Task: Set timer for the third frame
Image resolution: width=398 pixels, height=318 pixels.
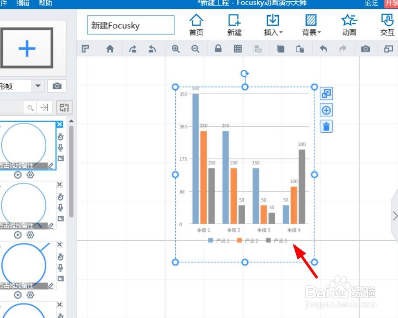Action: (x=60, y=257)
